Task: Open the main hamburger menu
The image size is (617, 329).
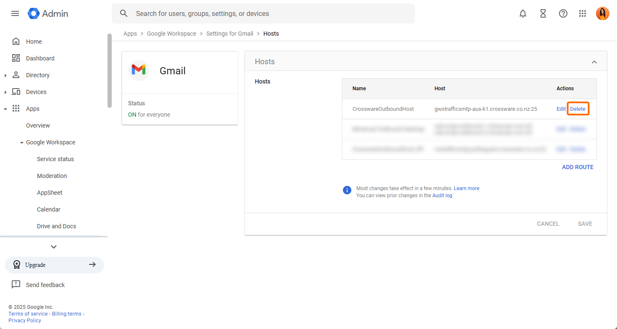Action: (x=15, y=13)
